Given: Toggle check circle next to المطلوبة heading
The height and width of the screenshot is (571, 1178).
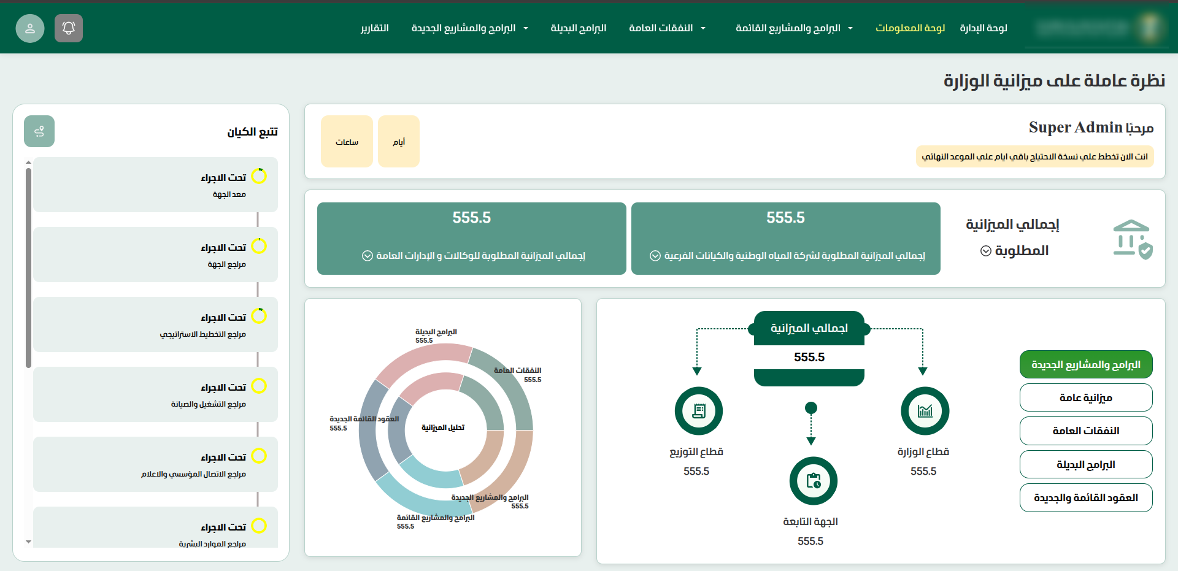Looking at the screenshot, I should (986, 251).
